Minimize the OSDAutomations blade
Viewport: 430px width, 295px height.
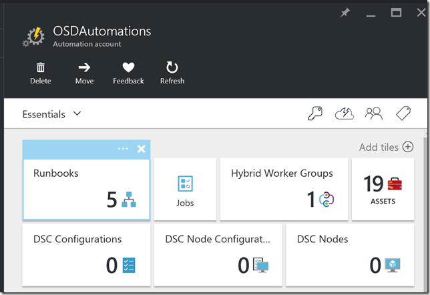(371, 16)
